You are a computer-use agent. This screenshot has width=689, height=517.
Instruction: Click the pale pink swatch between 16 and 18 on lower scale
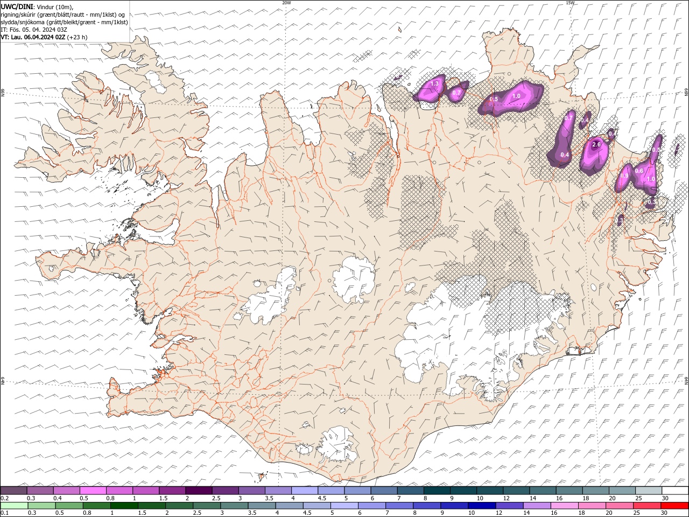point(565,506)
